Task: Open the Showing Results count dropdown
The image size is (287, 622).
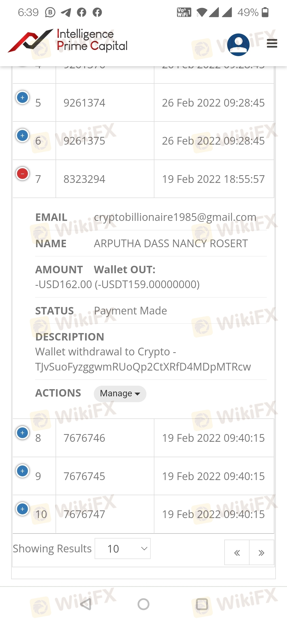Action: [123, 548]
